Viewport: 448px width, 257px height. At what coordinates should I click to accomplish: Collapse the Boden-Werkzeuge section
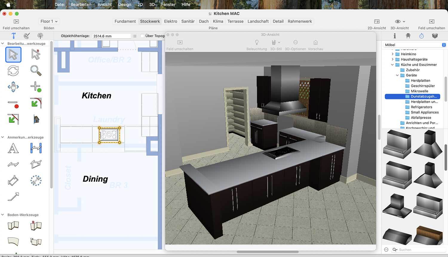point(3,215)
